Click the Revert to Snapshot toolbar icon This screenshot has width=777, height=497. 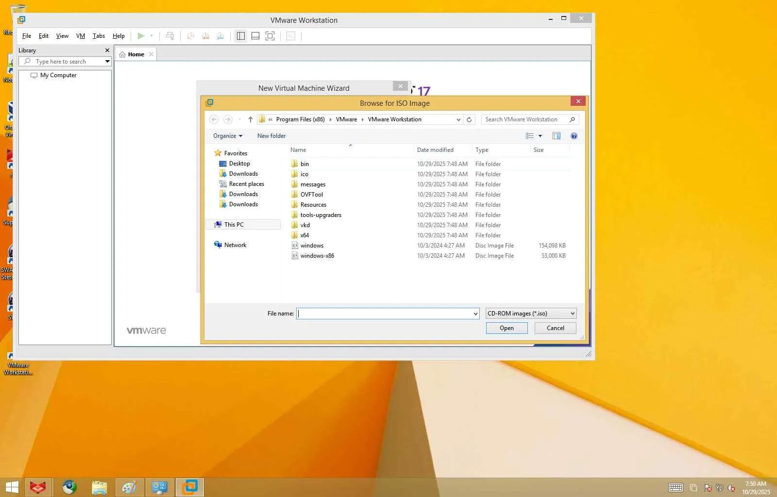click(205, 36)
